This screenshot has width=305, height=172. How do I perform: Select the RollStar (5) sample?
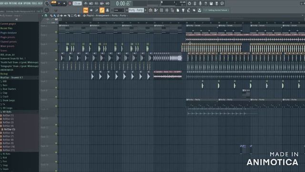(10, 129)
